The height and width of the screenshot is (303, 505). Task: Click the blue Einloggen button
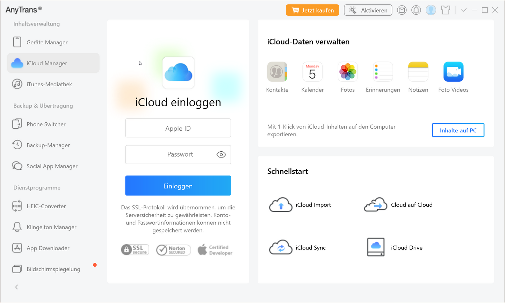point(178,186)
